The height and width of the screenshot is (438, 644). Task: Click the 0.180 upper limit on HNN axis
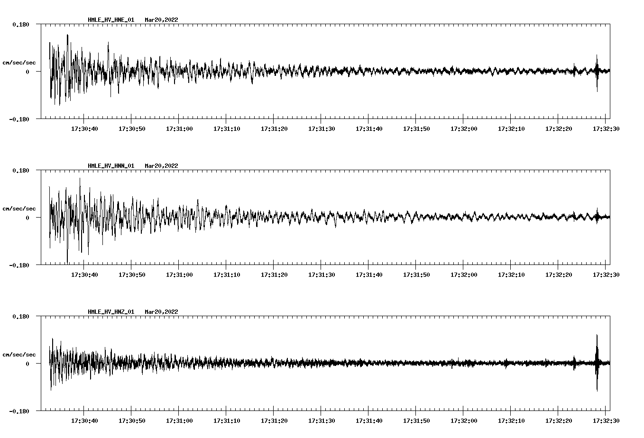coord(20,170)
